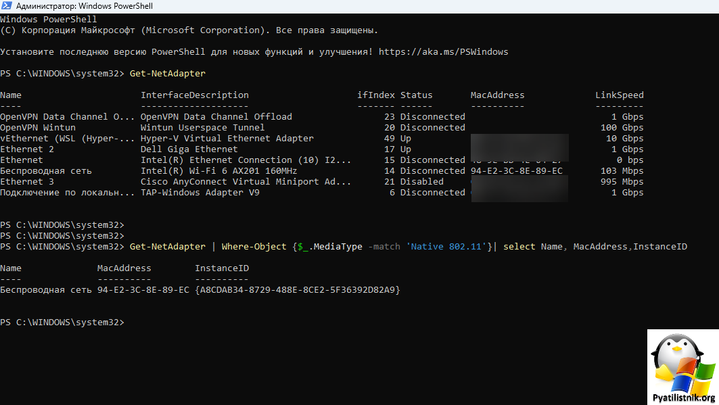Click 'Wintun Userspace Tunnel' description
The width and height of the screenshot is (719, 405).
point(203,127)
